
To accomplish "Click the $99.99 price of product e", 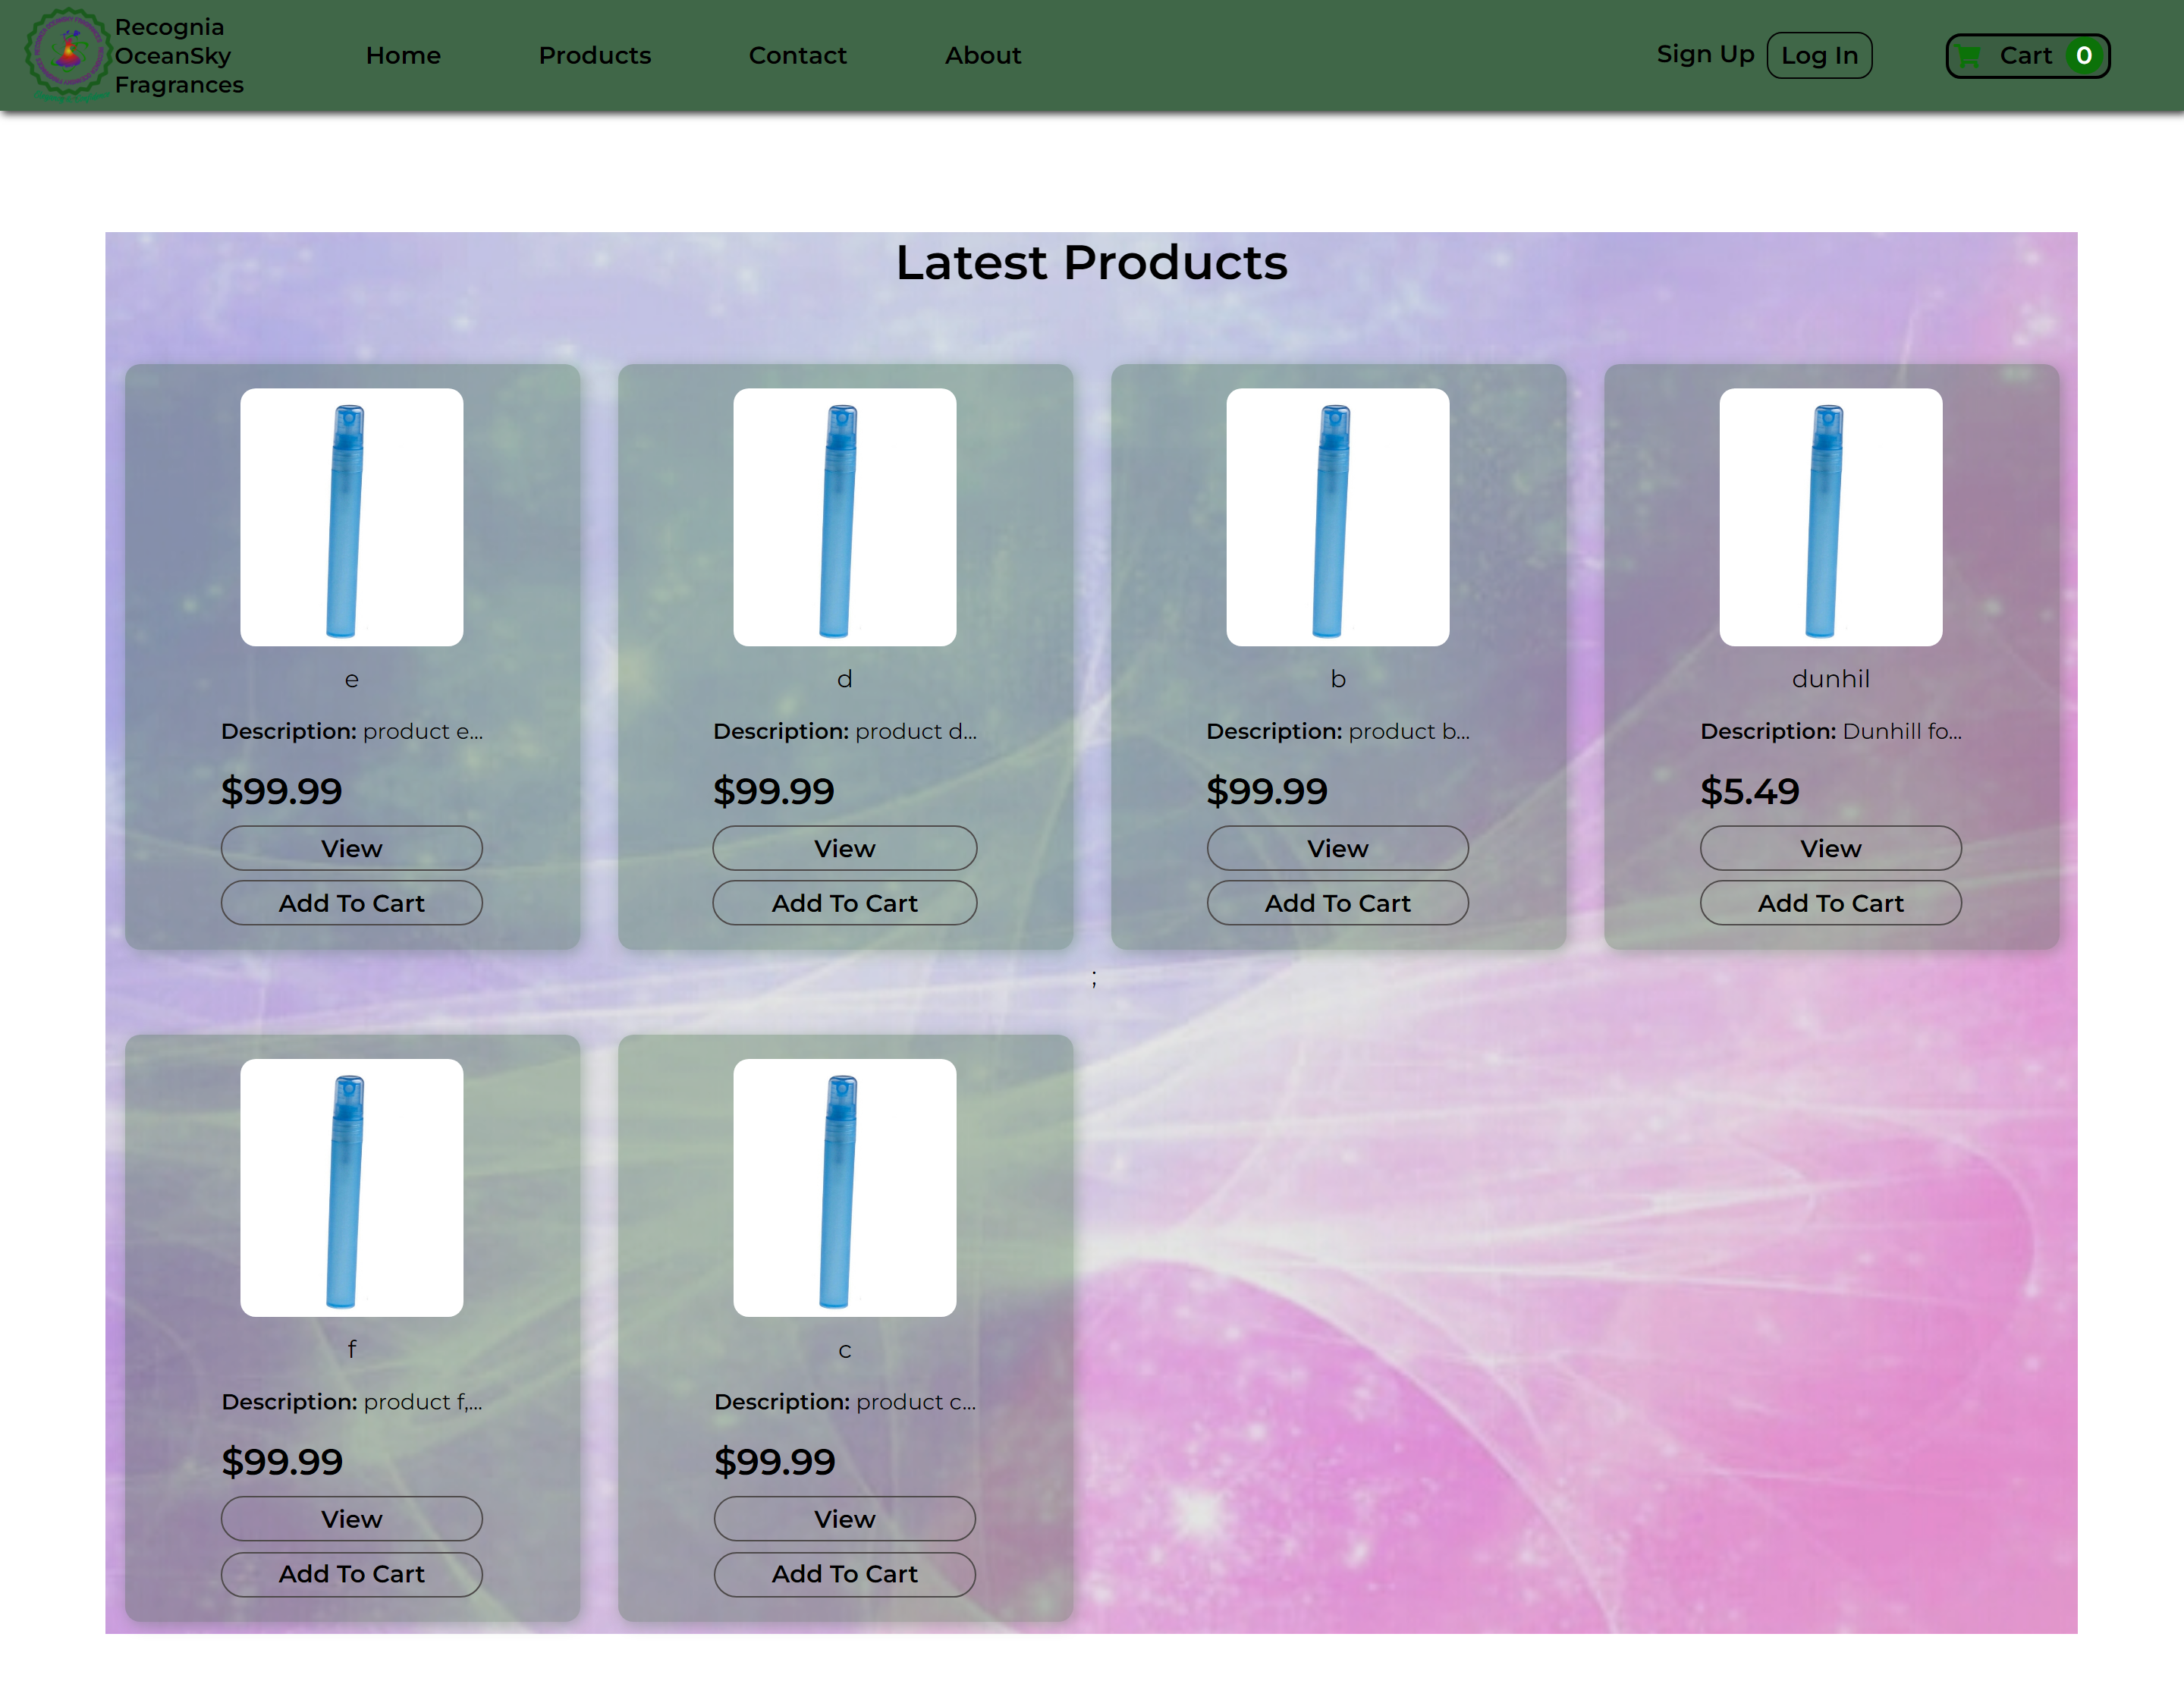I will (x=282, y=791).
